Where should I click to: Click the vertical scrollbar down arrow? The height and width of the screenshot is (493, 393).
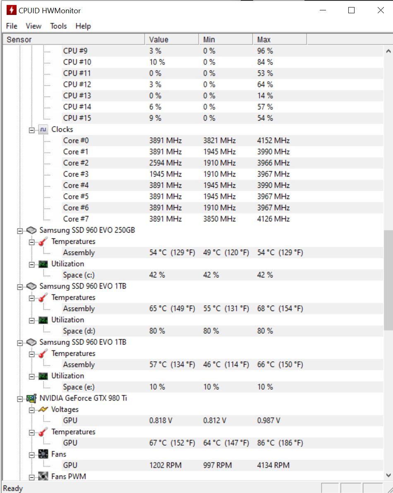click(388, 475)
